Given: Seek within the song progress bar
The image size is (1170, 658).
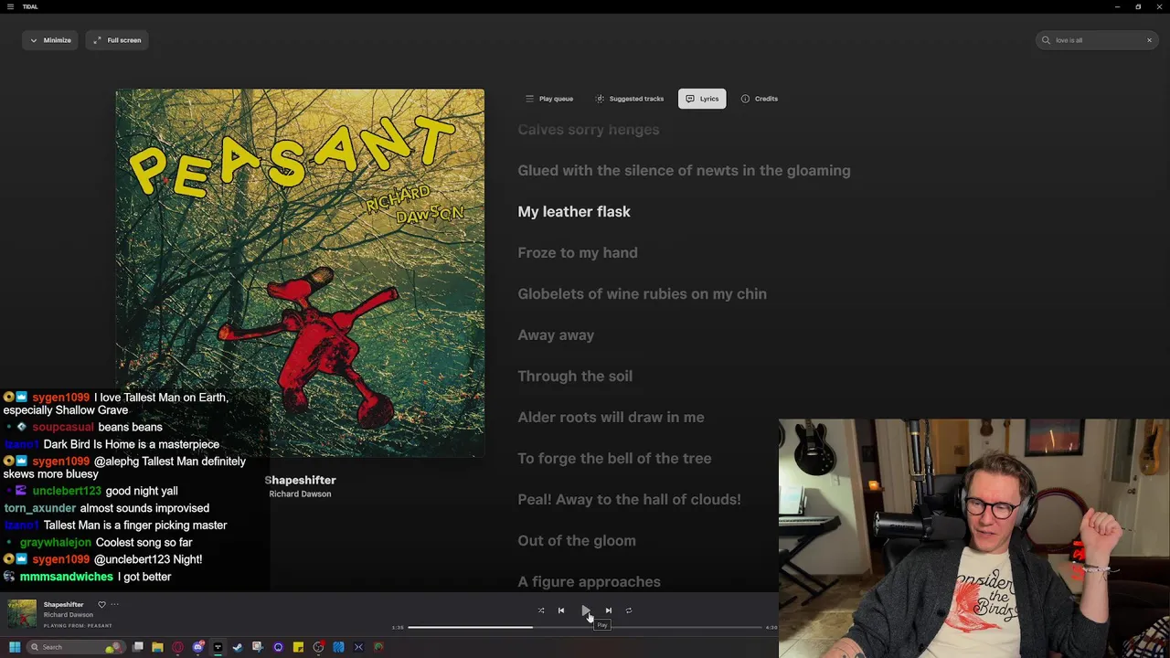Looking at the screenshot, I should (x=585, y=627).
